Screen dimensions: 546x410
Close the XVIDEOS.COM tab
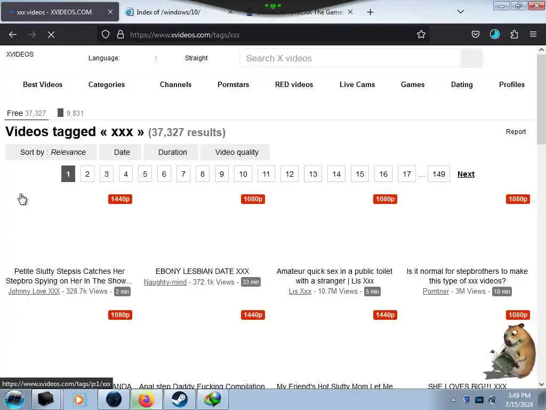click(x=110, y=12)
